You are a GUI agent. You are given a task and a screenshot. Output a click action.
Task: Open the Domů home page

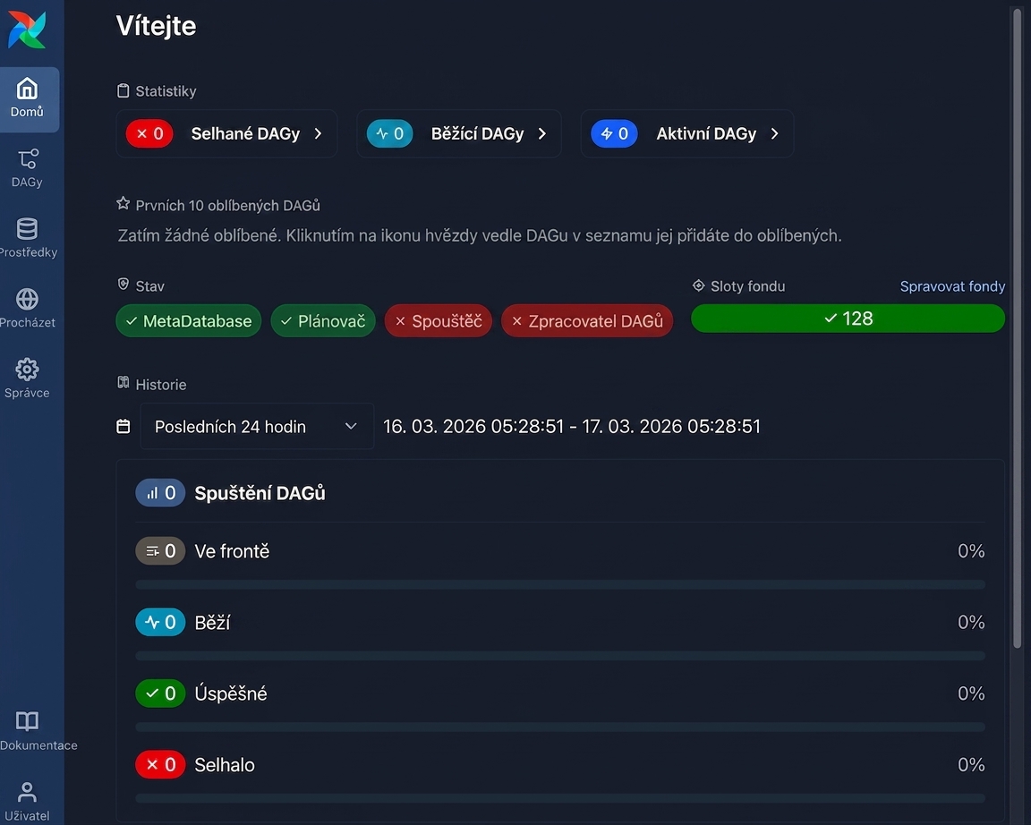[28, 98]
